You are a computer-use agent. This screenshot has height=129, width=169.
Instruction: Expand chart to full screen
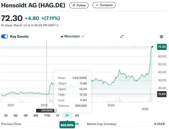122,36
